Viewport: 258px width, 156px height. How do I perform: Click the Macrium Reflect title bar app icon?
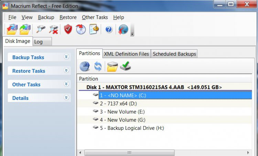tap(6, 6)
